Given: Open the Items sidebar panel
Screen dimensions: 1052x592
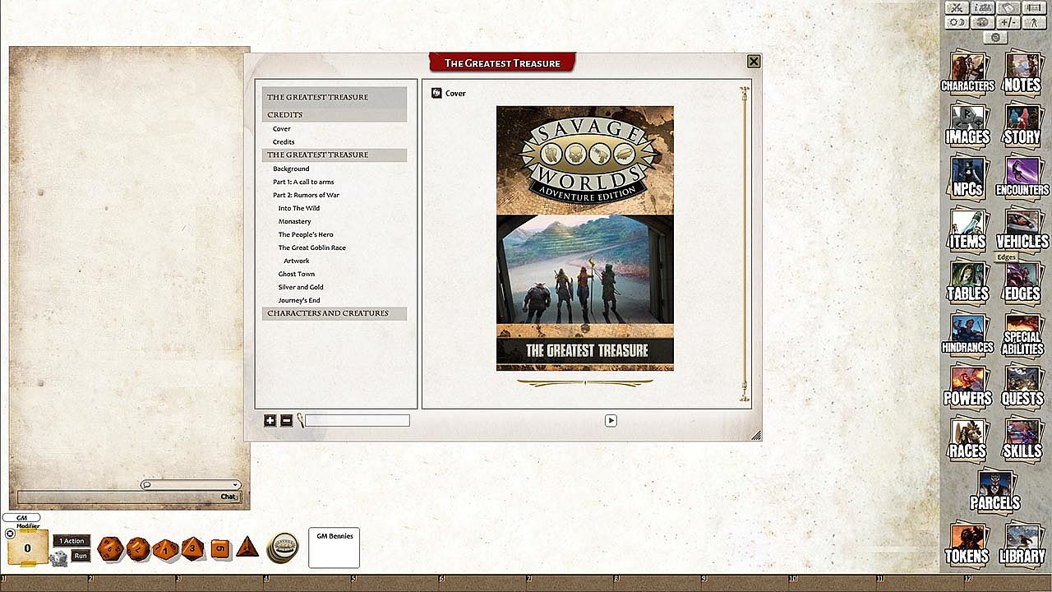Looking at the screenshot, I should coord(967,229).
